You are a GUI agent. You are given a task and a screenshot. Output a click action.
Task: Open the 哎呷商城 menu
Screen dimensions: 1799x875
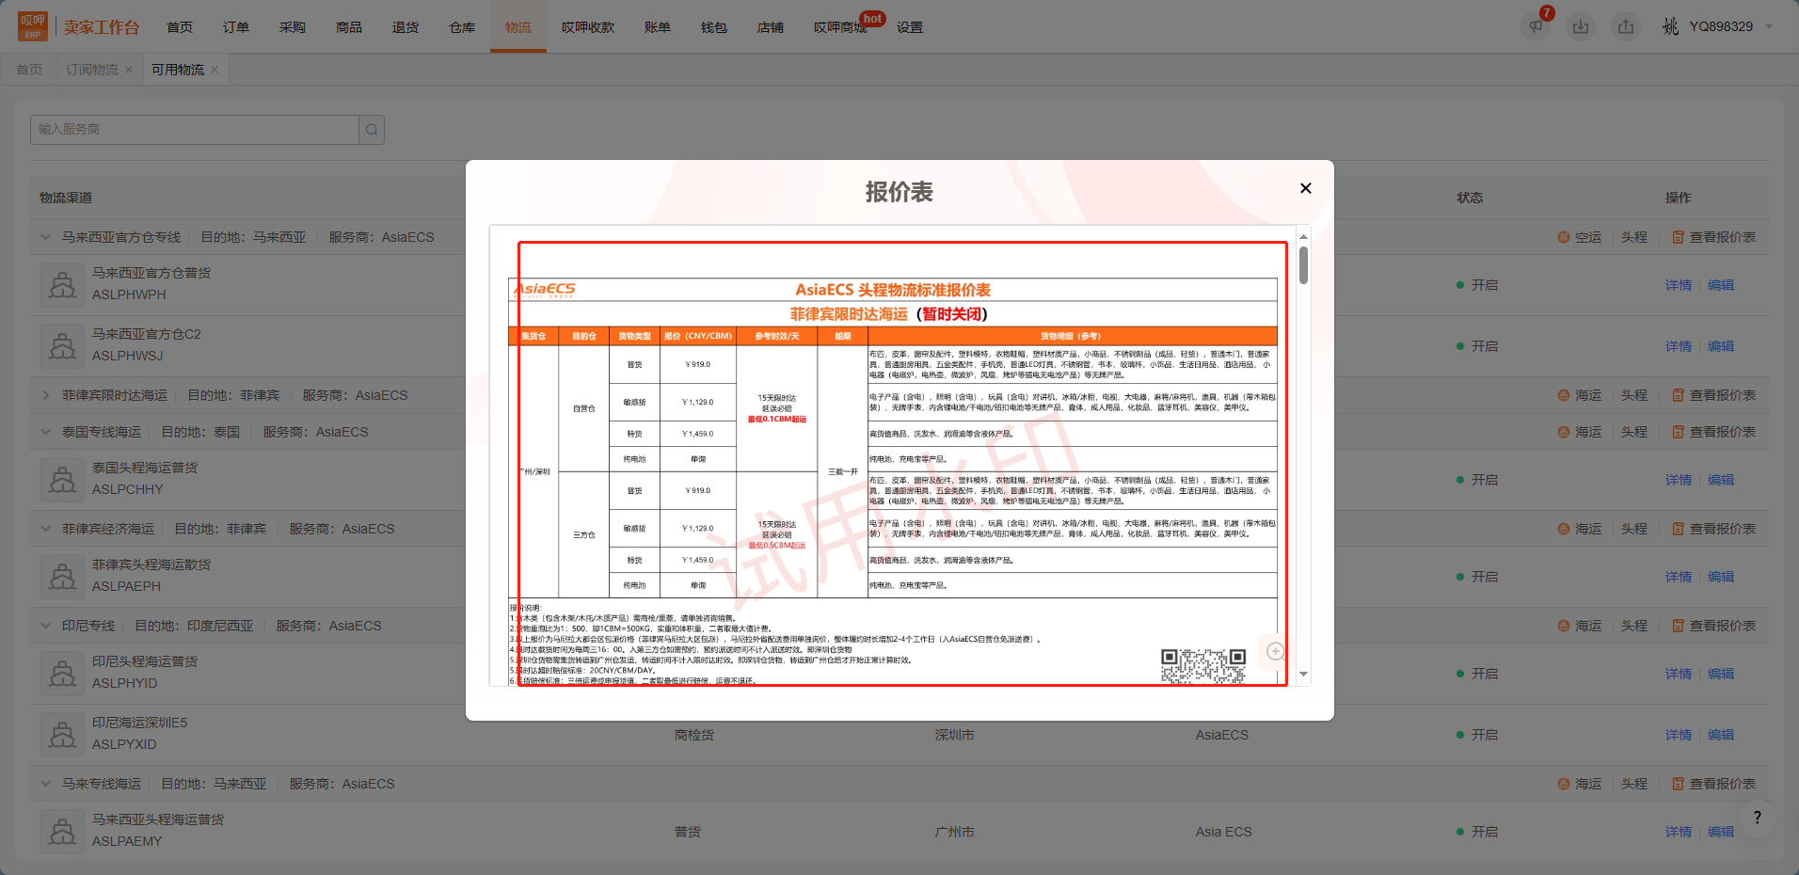[x=840, y=27]
